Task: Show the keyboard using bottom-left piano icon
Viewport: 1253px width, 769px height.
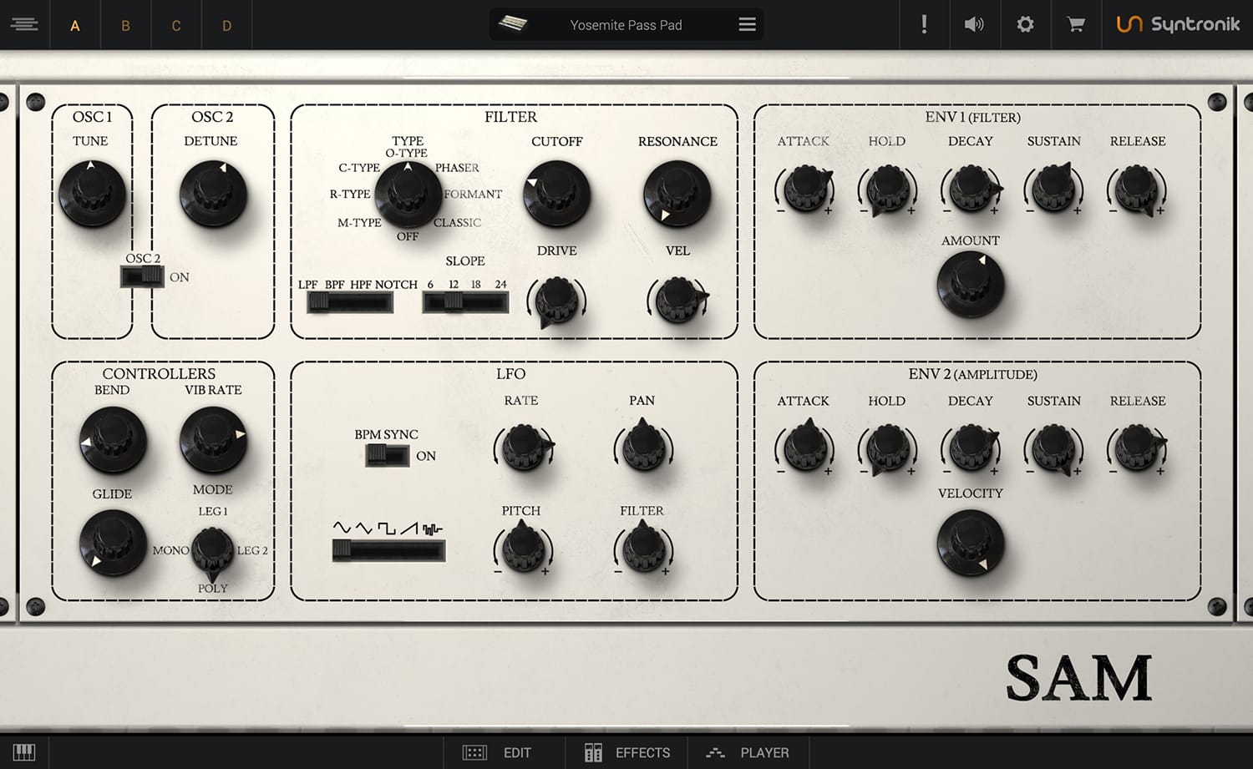Action: [24, 752]
